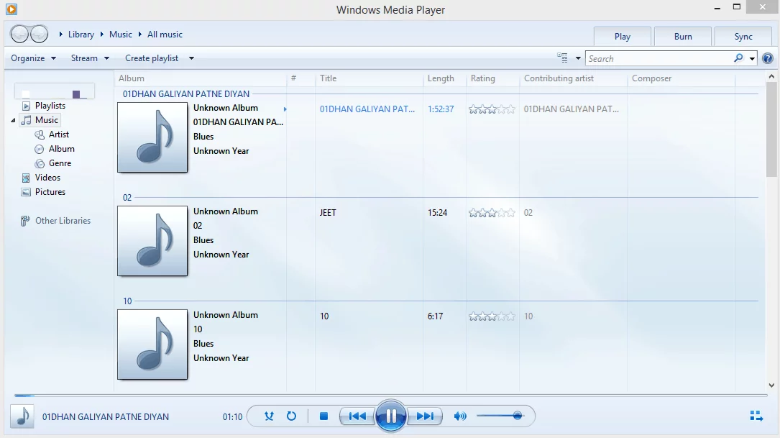Open the Organize menu
The height and width of the screenshot is (438, 780).
point(33,58)
